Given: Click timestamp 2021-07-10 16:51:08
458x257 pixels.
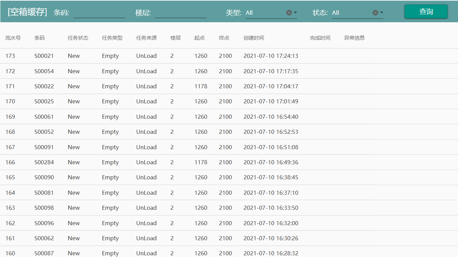Looking at the screenshot, I should (271, 147).
